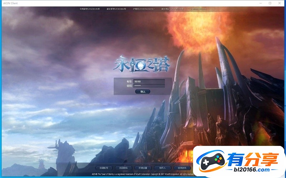
Task: Click the NCsoft copyright notice text
Action: click(142, 174)
